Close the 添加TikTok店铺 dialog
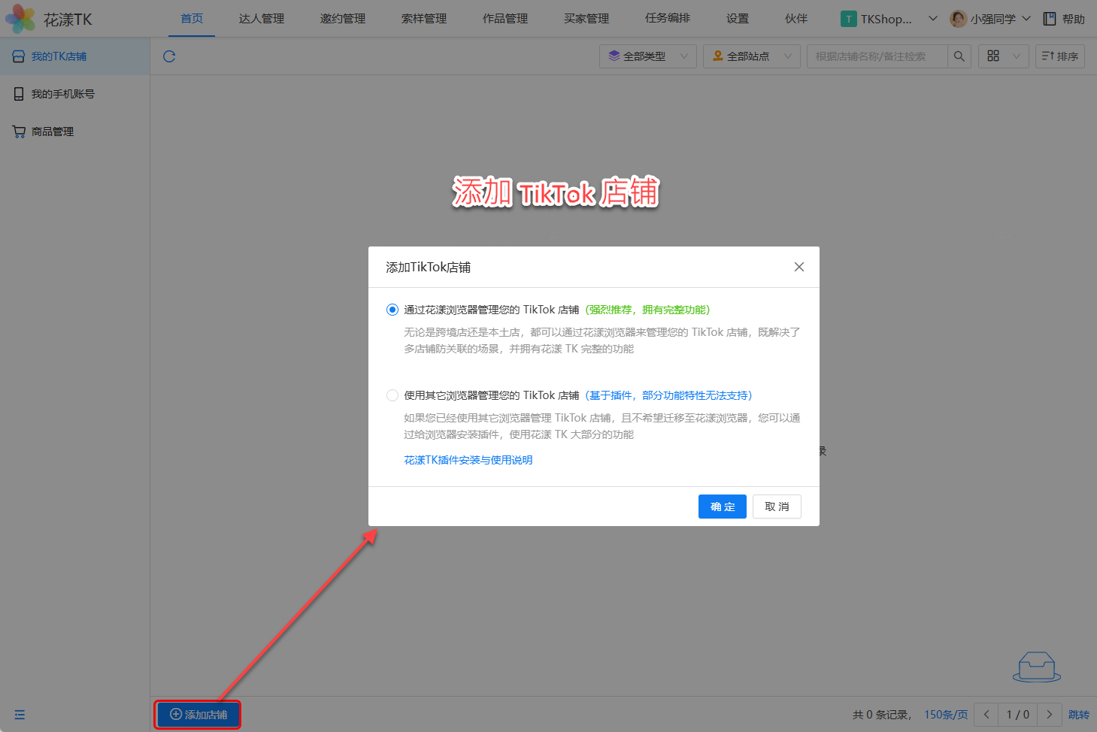Image resolution: width=1097 pixels, height=732 pixels. tap(799, 267)
